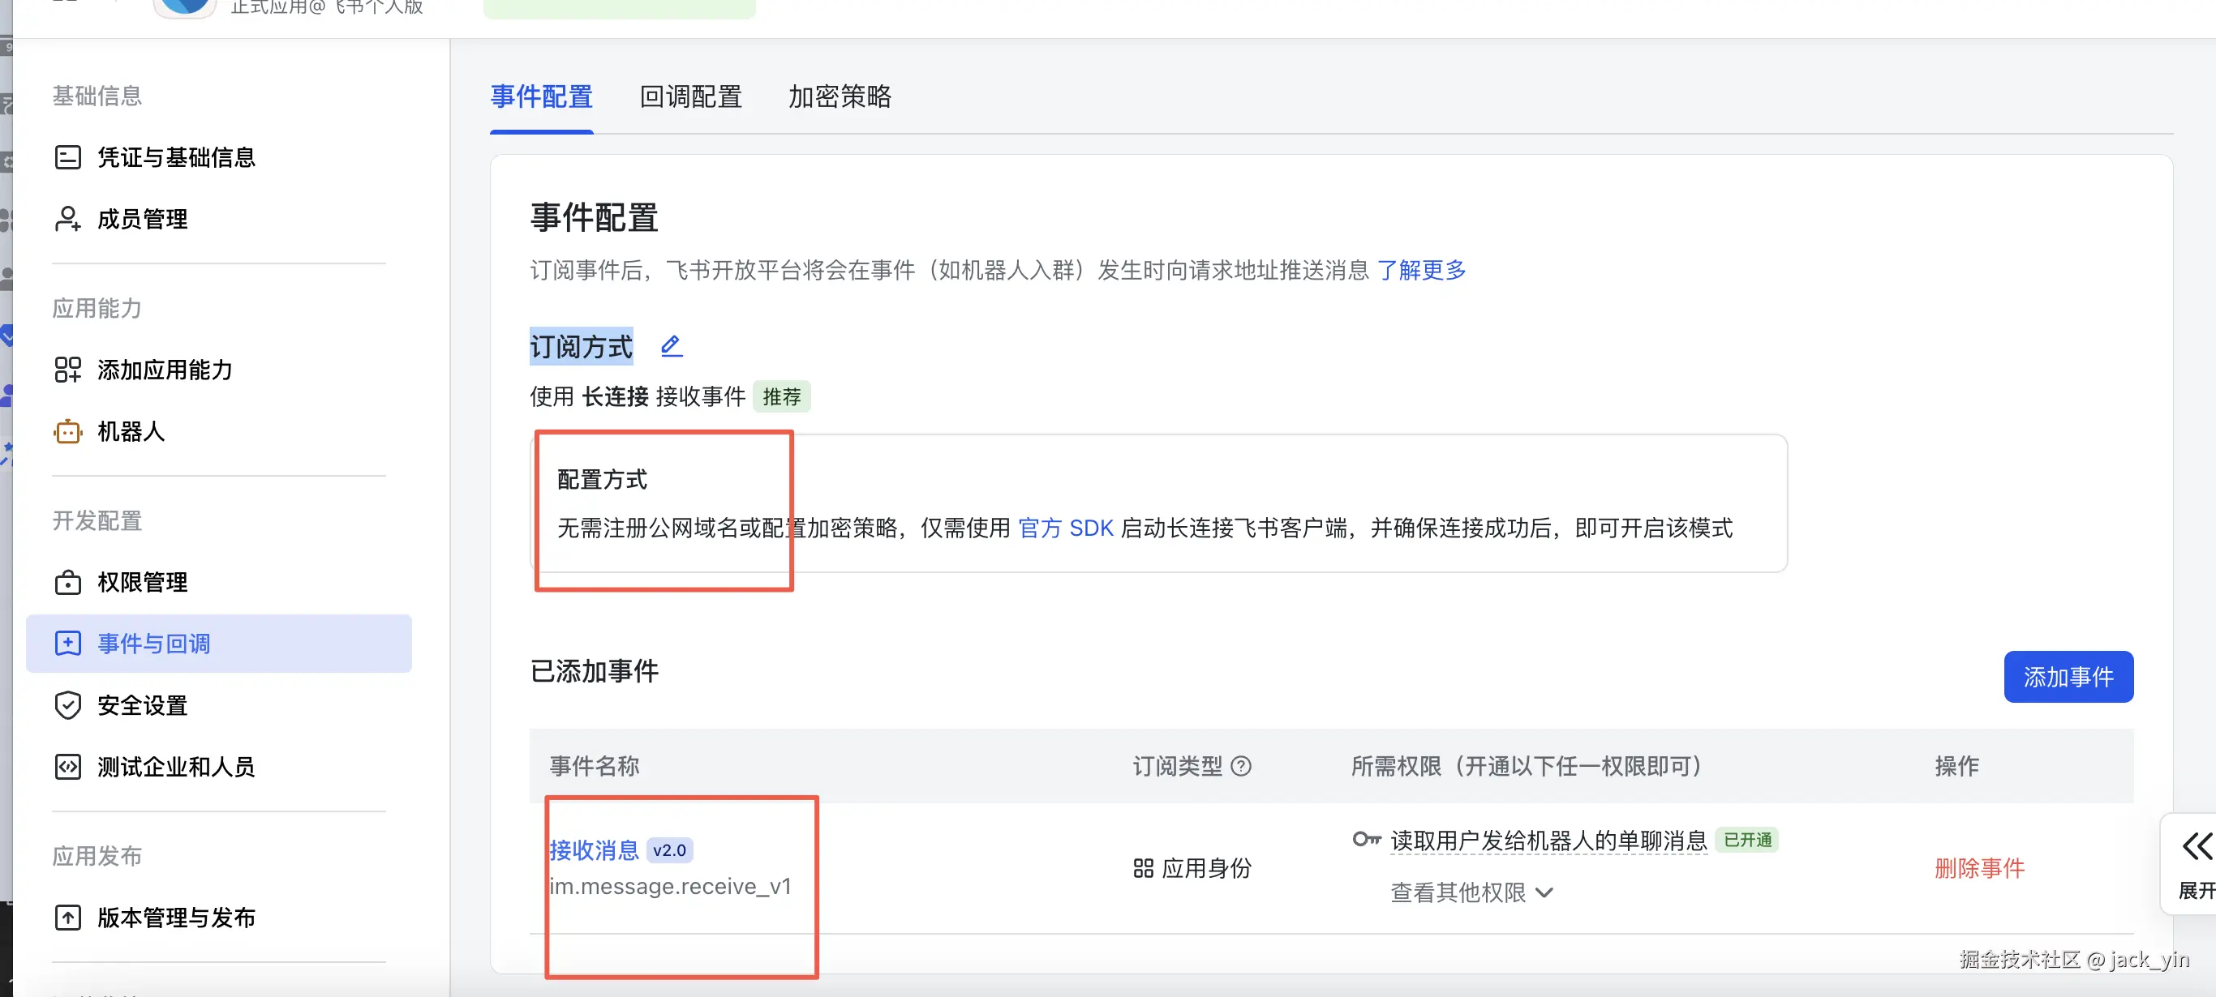This screenshot has width=2216, height=997.
Task: Click the 测试企业和人员 code icon
Action: (68, 767)
